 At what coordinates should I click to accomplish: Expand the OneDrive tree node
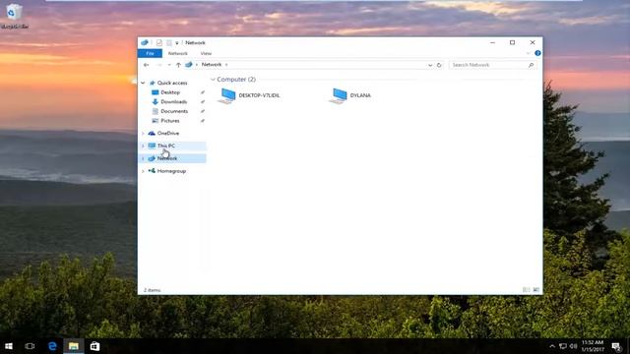143,134
